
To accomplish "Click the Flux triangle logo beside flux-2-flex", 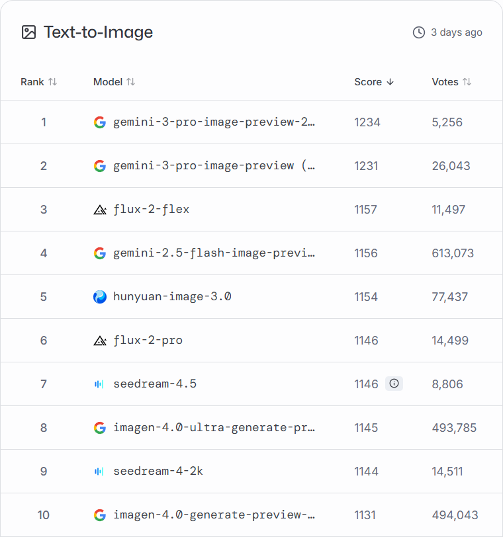I will click(x=100, y=210).
